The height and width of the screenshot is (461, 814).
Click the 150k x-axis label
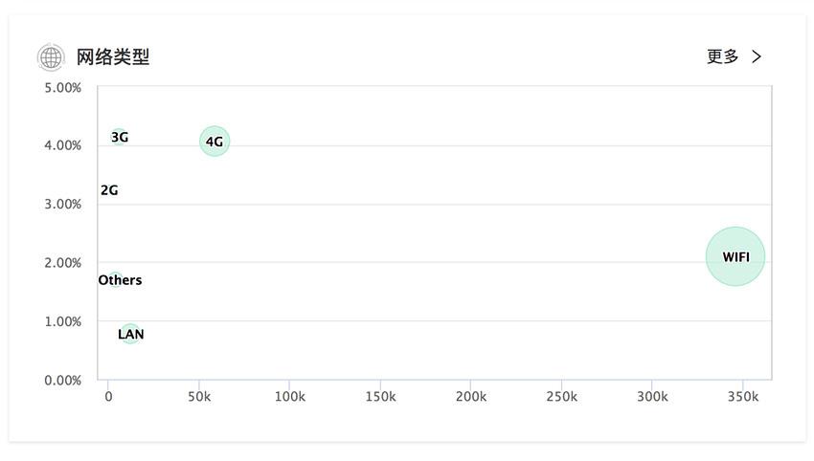[x=380, y=397]
